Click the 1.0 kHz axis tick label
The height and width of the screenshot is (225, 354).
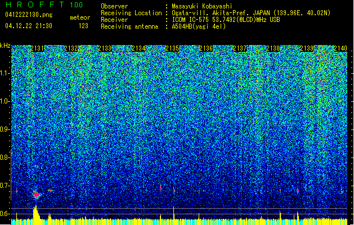pos(5,101)
